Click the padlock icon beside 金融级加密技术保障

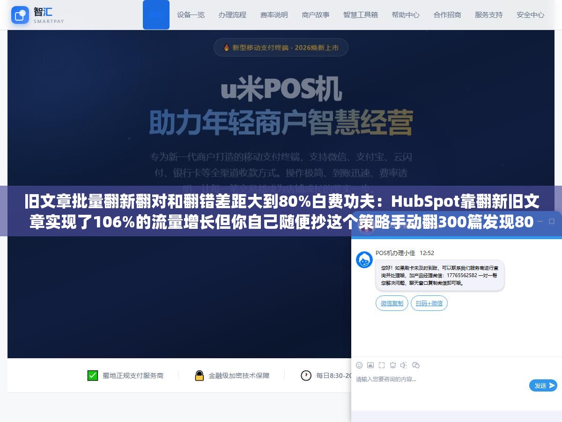[200, 376]
